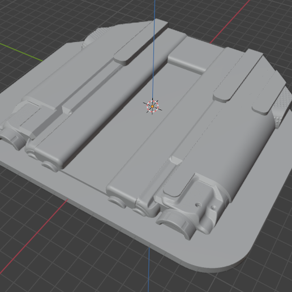
Task: Click the knurled knob on the model's right edge
Action: pyautogui.click(x=281, y=108)
